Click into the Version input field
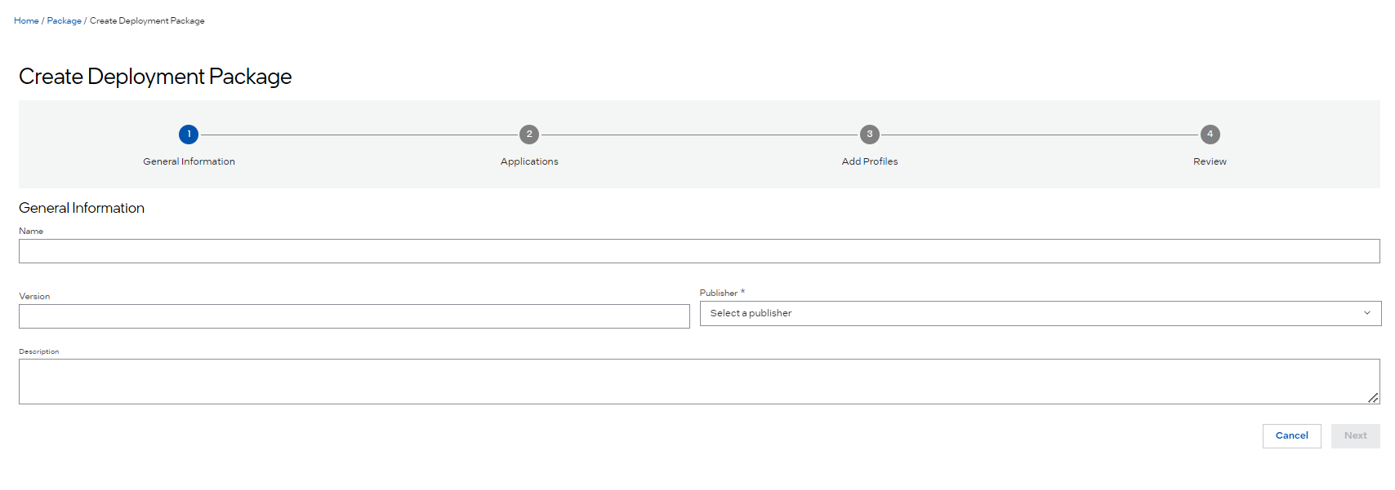 [354, 316]
